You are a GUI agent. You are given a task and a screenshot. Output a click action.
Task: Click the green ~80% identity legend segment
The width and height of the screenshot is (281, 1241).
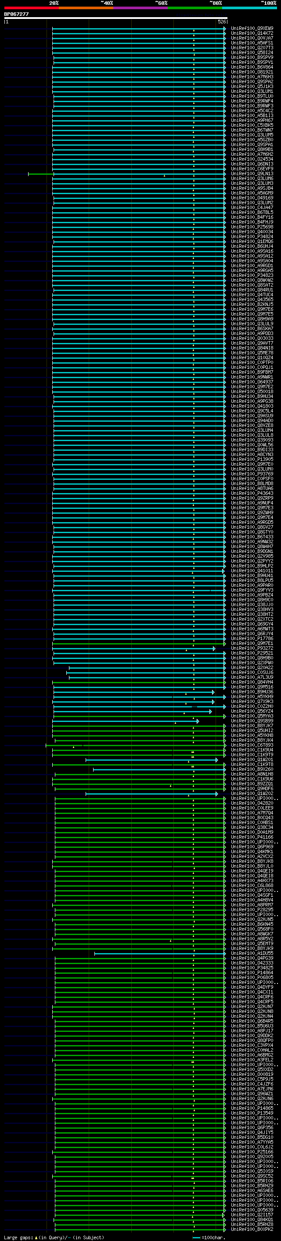(195, 8)
